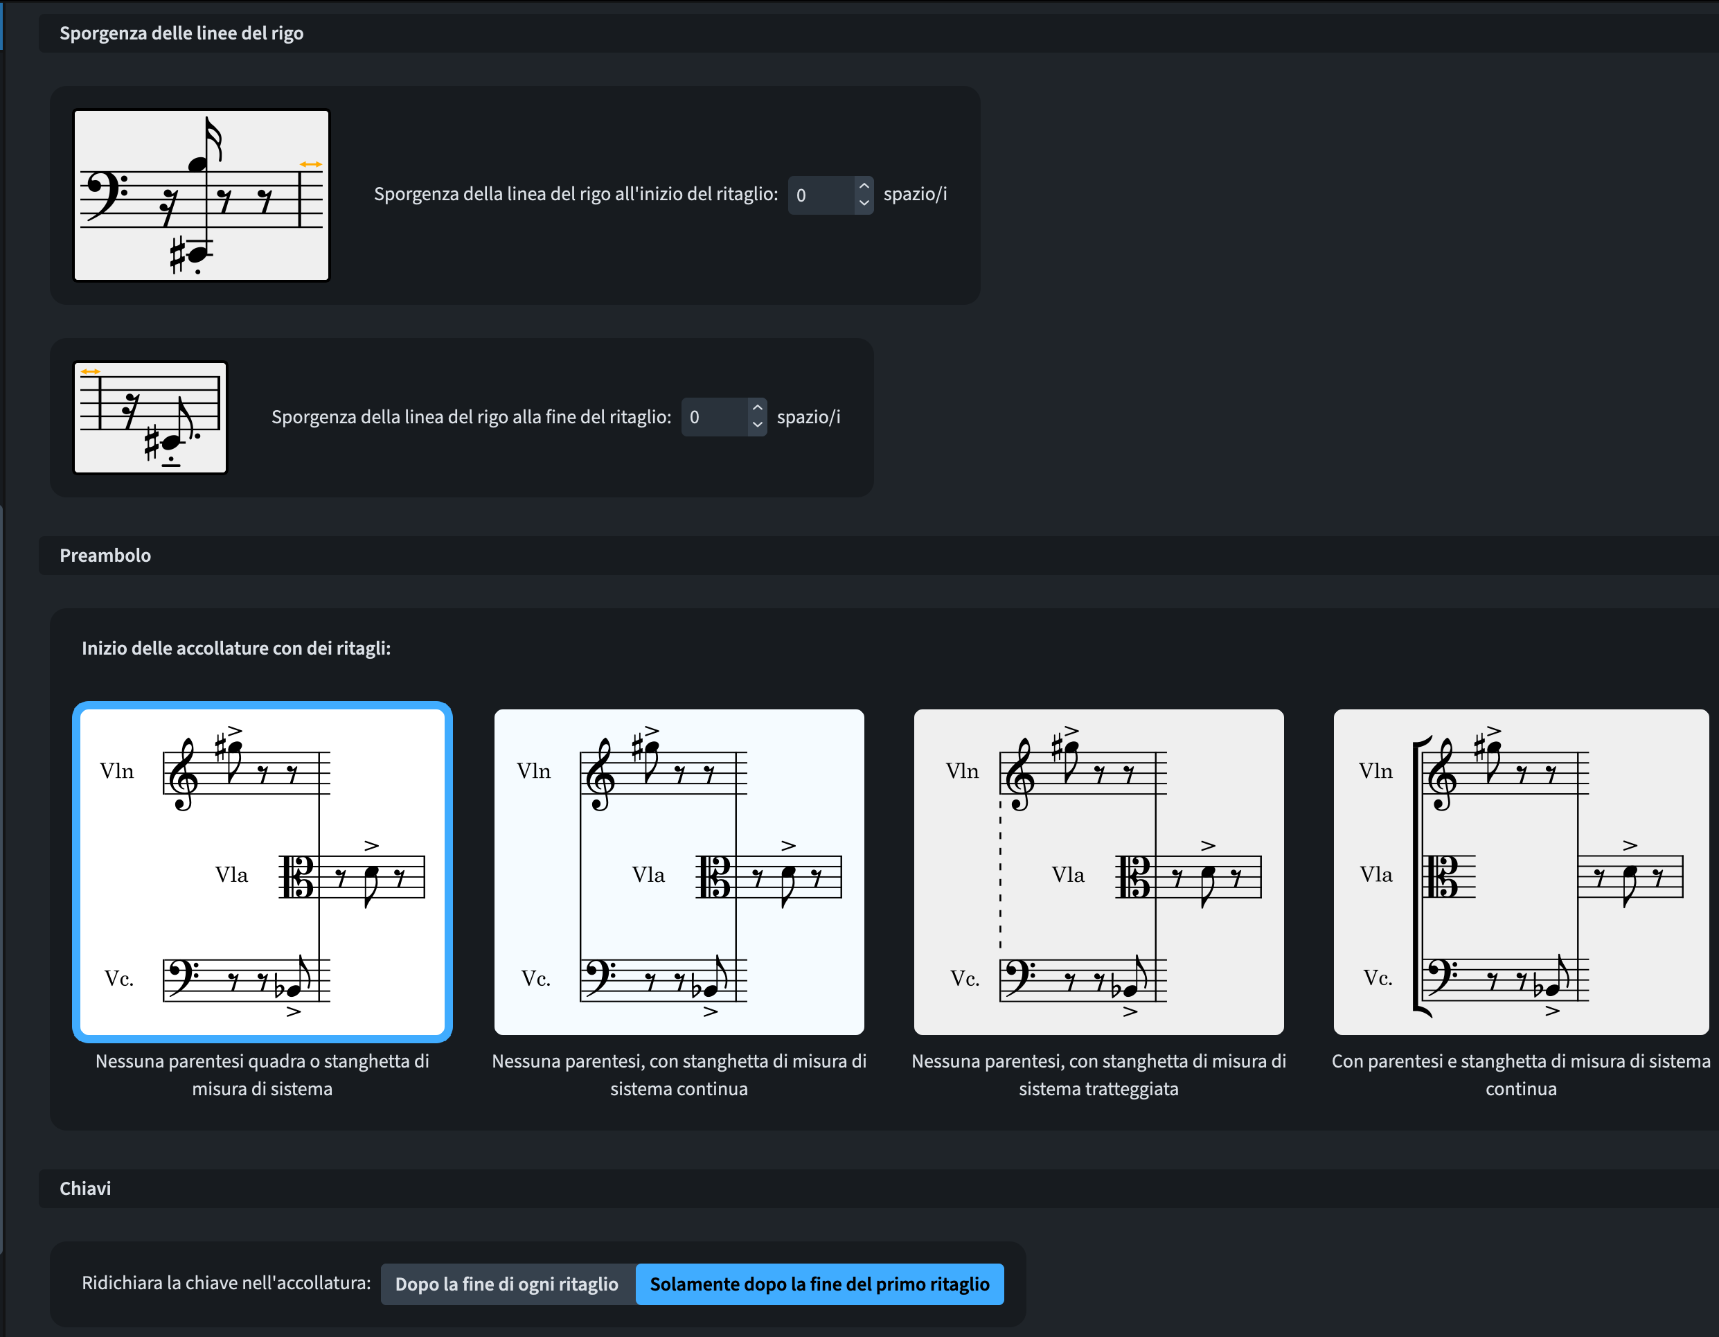The image size is (1719, 1337).
Task: Select preamble with bracket and continuous barline
Action: click(1520, 871)
